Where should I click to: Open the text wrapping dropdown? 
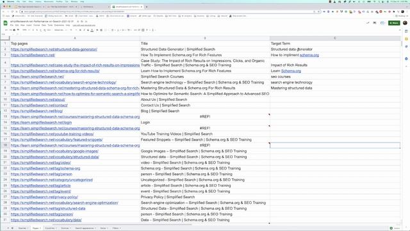(x=124, y=30)
